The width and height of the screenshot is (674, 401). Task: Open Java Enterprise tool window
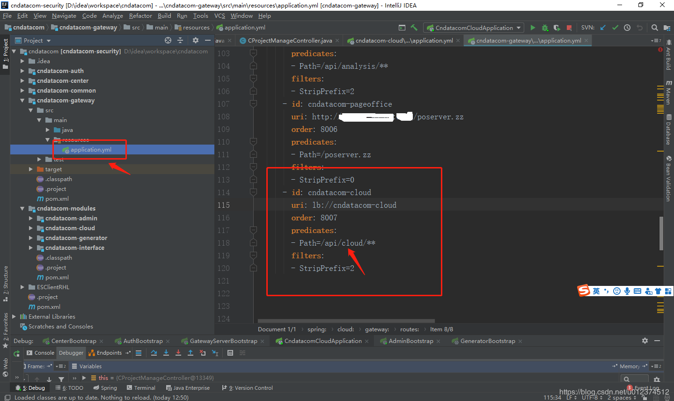click(x=187, y=387)
